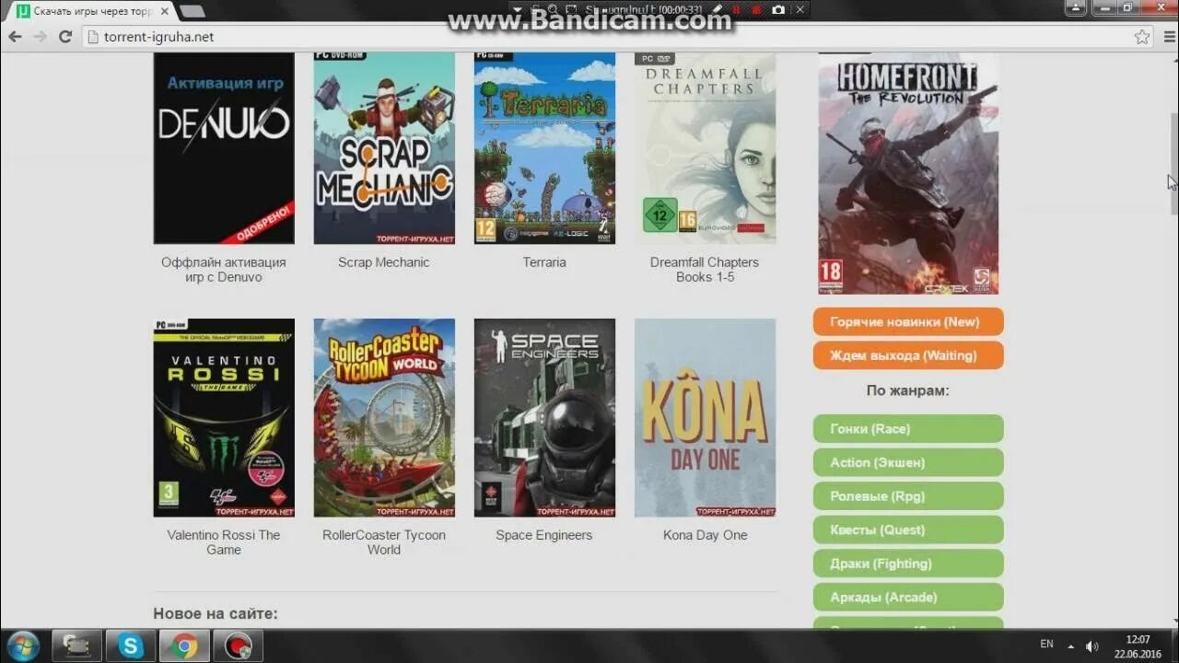The width and height of the screenshot is (1179, 663).
Task: Switch to Chrome in the taskbar
Action: [184, 646]
